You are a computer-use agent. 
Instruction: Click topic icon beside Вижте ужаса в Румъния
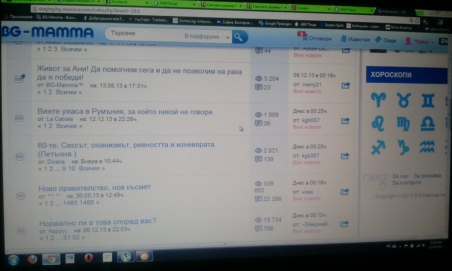(x=20, y=118)
